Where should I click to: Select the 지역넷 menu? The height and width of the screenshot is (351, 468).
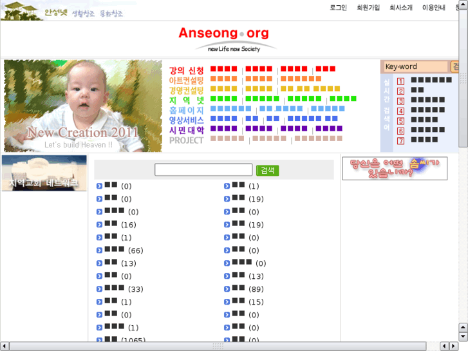coord(186,100)
